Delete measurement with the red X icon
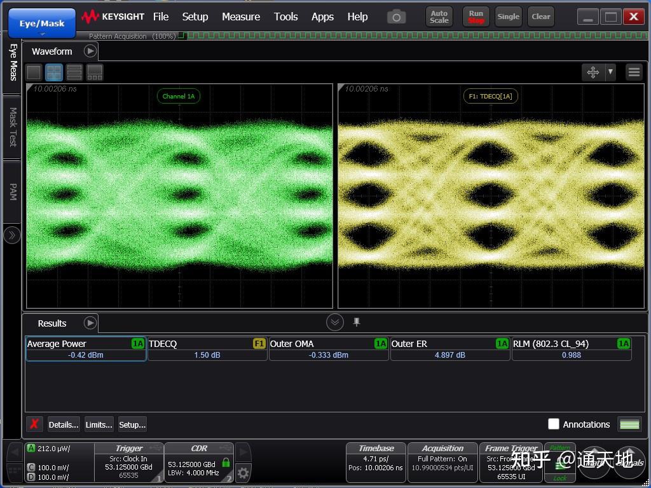The width and height of the screenshot is (651, 488). pyautogui.click(x=34, y=424)
